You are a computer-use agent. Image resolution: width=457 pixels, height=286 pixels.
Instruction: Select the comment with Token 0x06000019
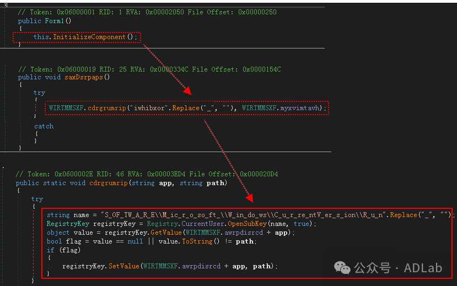[149, 69]
